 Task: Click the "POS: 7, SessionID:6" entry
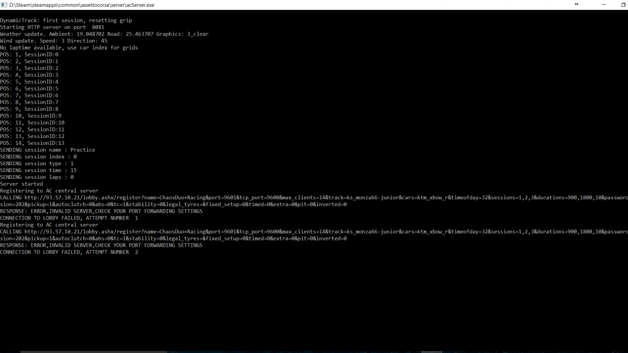pyautogui.click(x=29, y=95)
